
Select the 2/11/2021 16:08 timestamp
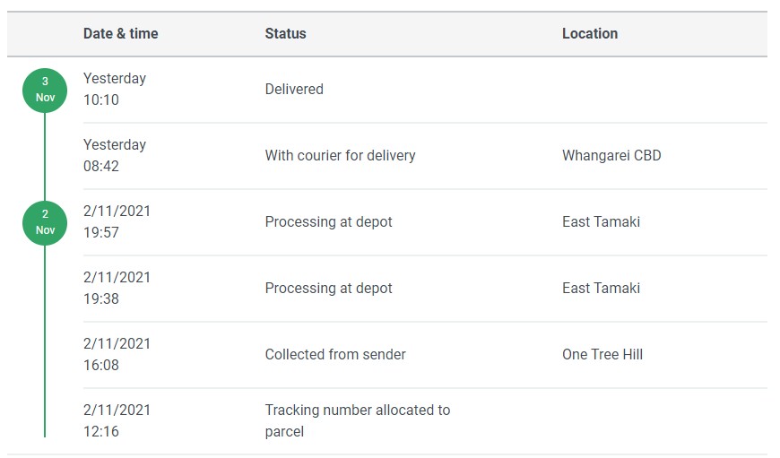point(117,355)
